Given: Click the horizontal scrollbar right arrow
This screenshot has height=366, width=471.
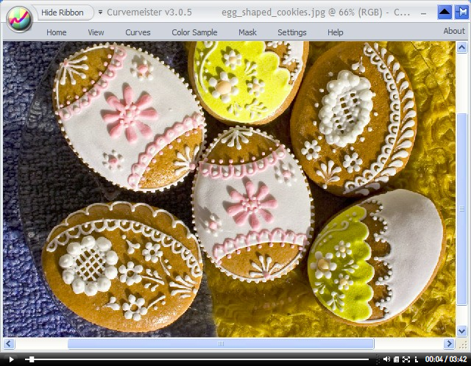Looking at the screenshot, I should [449, 343].
